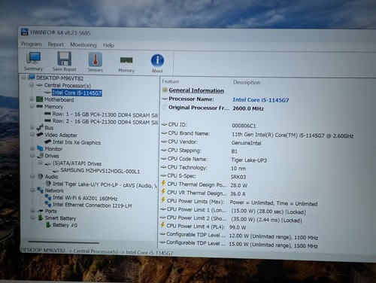Viewport: 376px width, 283px height.
Task: Click the Smart Battery tree icon
Action: point(41,218)
